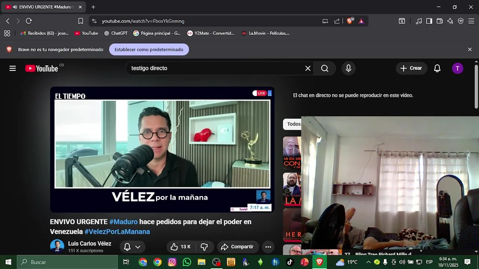479x269 pixels.
Task: Like the video with 13 K
Action: [181, 247]
